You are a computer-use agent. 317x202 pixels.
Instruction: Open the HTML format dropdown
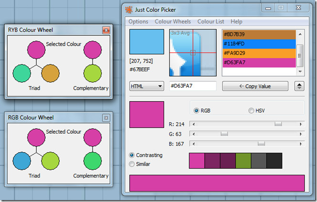point(147,86)
